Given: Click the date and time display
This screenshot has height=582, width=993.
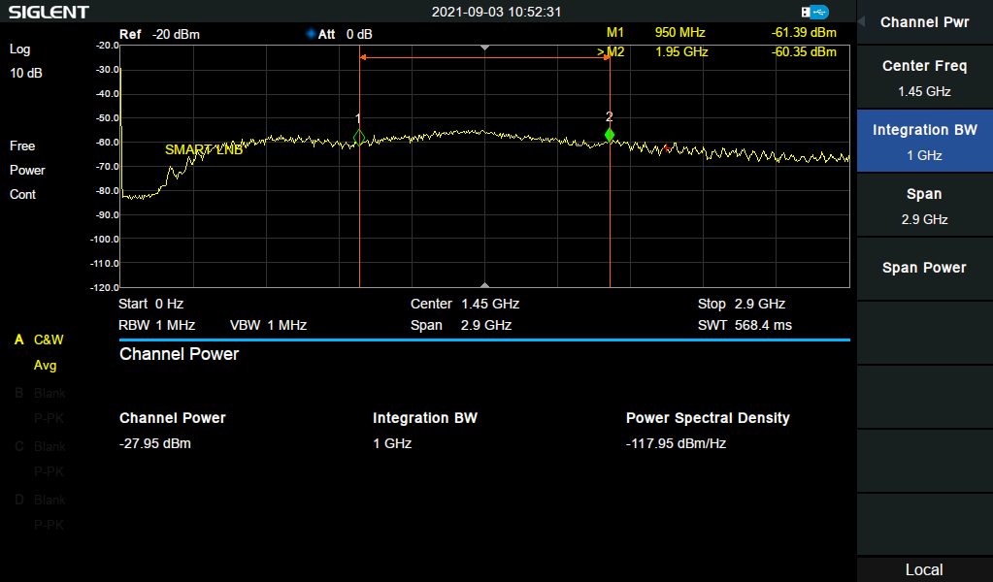Looking at the screenshot, I should click(x=497, y=12).
